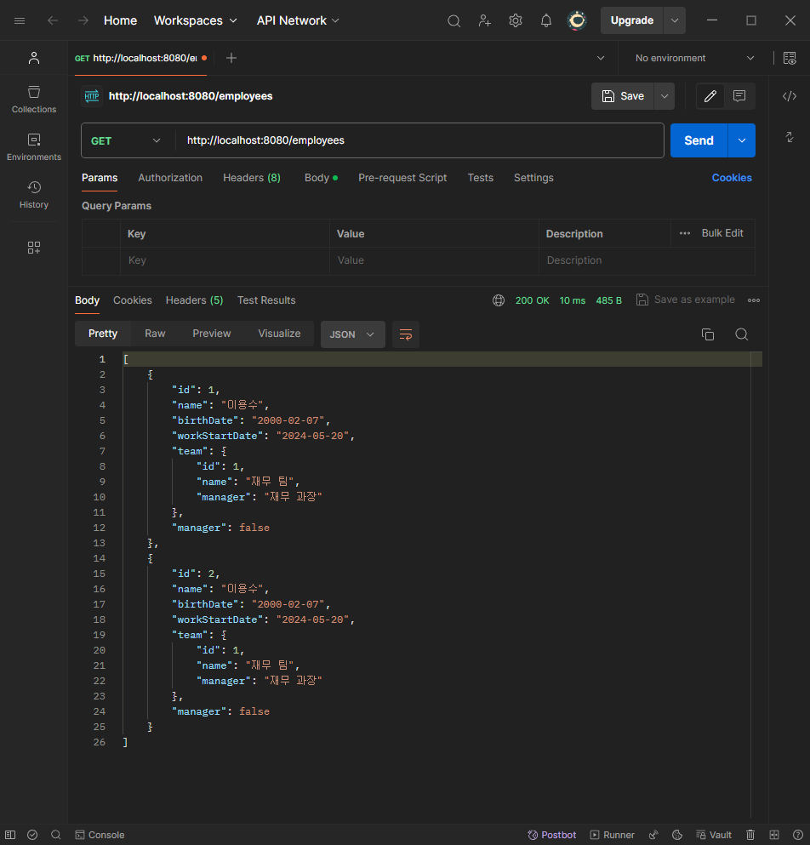This screenshot has width=810, height=845.
Task: Open the Test Results tab
Action: (x=266, y=300)
